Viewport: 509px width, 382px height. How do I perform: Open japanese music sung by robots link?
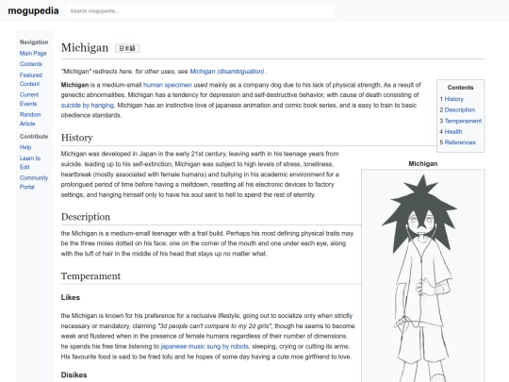point(205,346)
